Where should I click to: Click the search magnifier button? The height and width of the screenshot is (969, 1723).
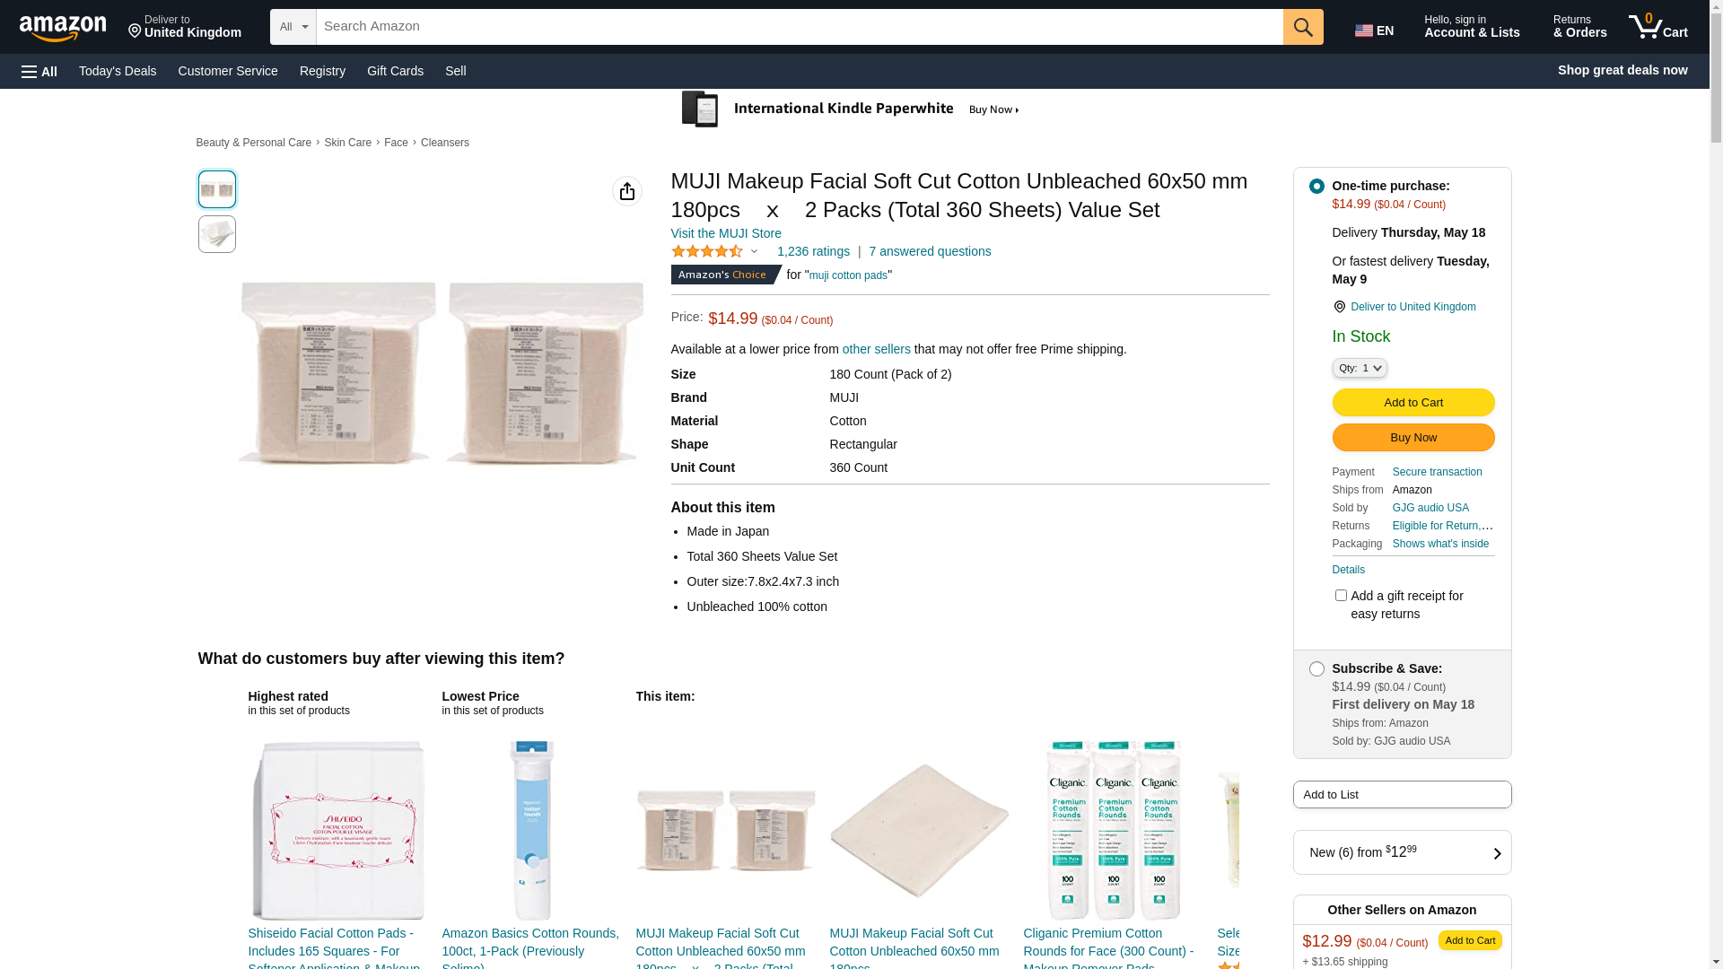click(x=1303, y=27)
